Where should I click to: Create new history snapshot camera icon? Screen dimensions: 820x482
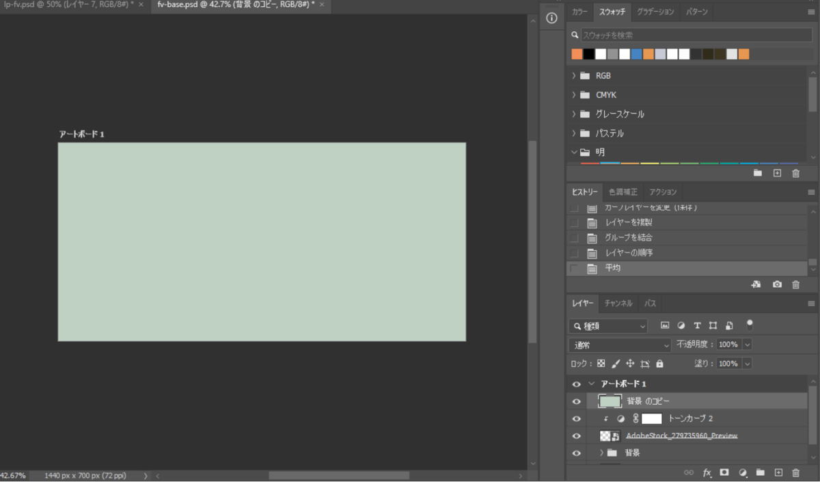pos(777,284)
